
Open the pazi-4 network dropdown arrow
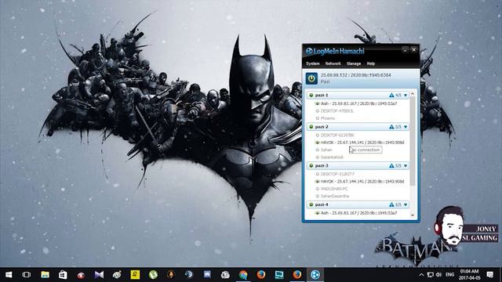(406, 204)
